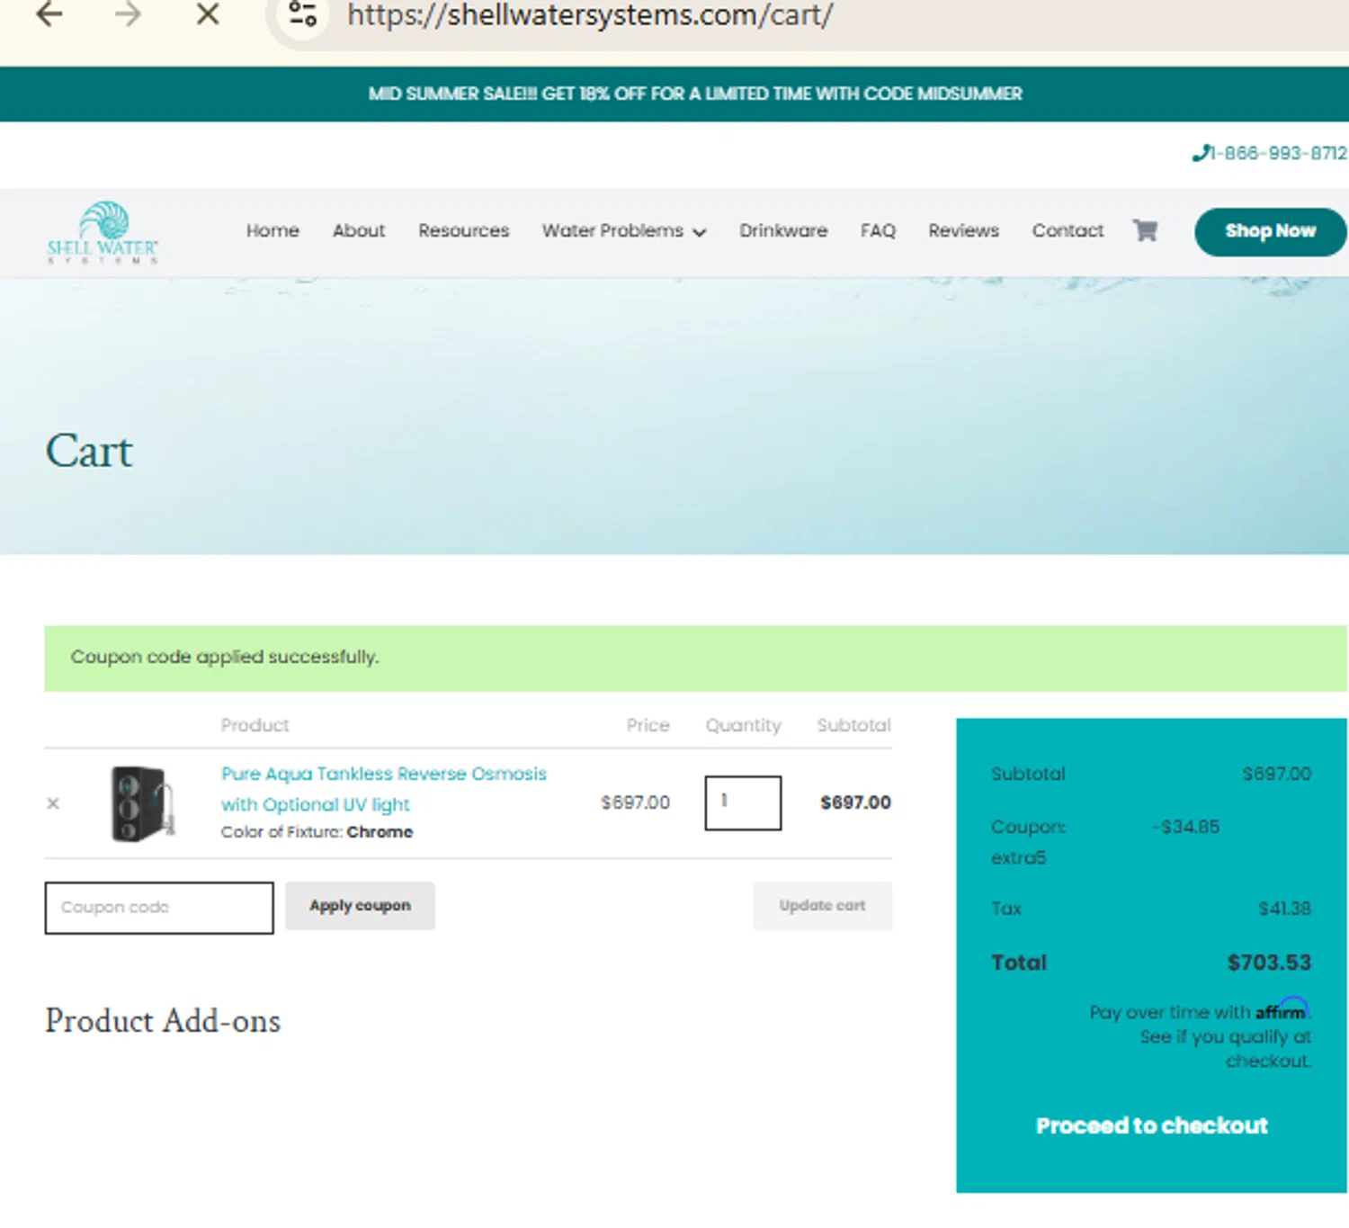Go to the FAQ page

(x=878, y=230)
